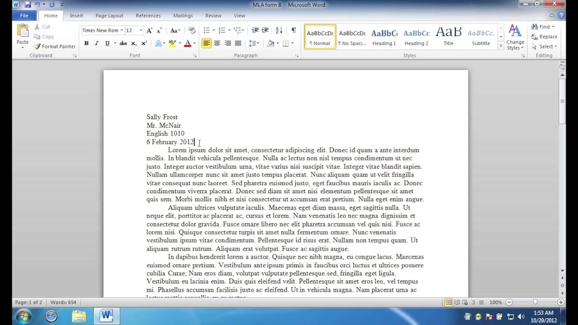Switch to the Page Layout tab
Image resolution: width=578 pixels, height=325 pixels.
coord(109,15)
